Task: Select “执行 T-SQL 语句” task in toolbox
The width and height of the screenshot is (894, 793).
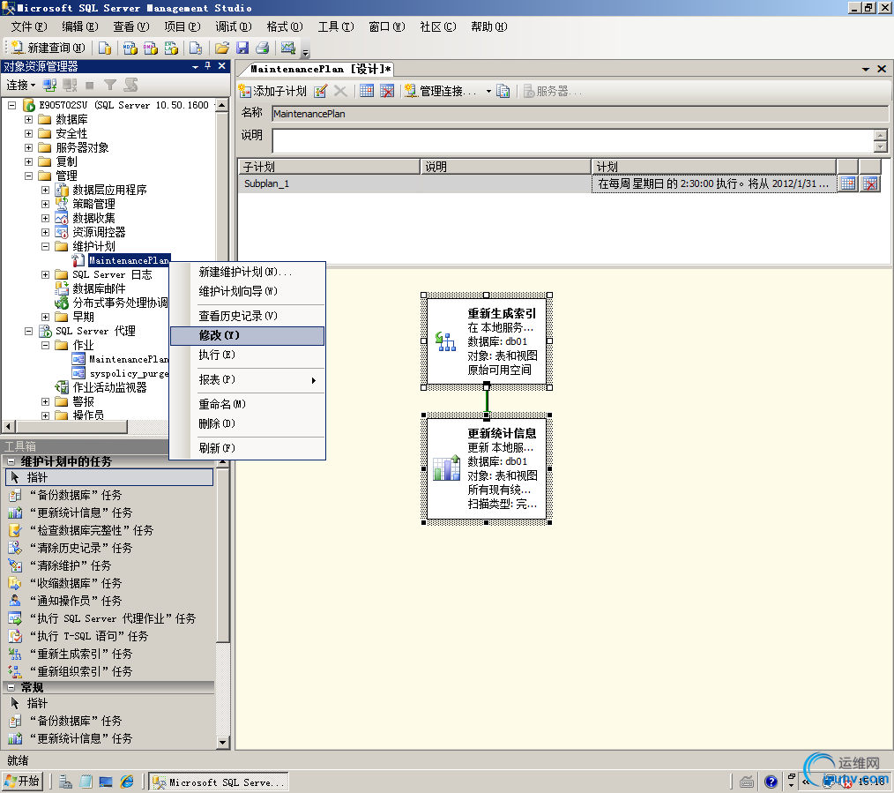Action: [89, 637]
